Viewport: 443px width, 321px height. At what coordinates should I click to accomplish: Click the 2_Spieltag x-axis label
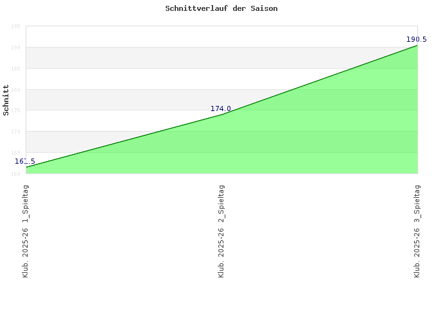click(221, 231)
